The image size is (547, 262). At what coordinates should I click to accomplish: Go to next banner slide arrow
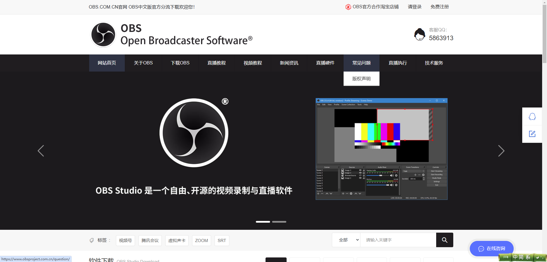pyautogui.click(x=501, y=151)
